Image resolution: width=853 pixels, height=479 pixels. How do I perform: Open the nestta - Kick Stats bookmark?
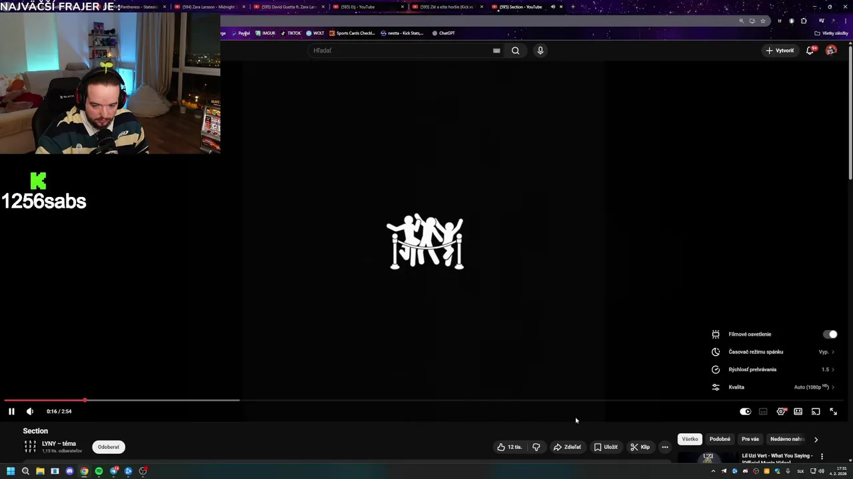pyautogui.click(x=402, y=33)
